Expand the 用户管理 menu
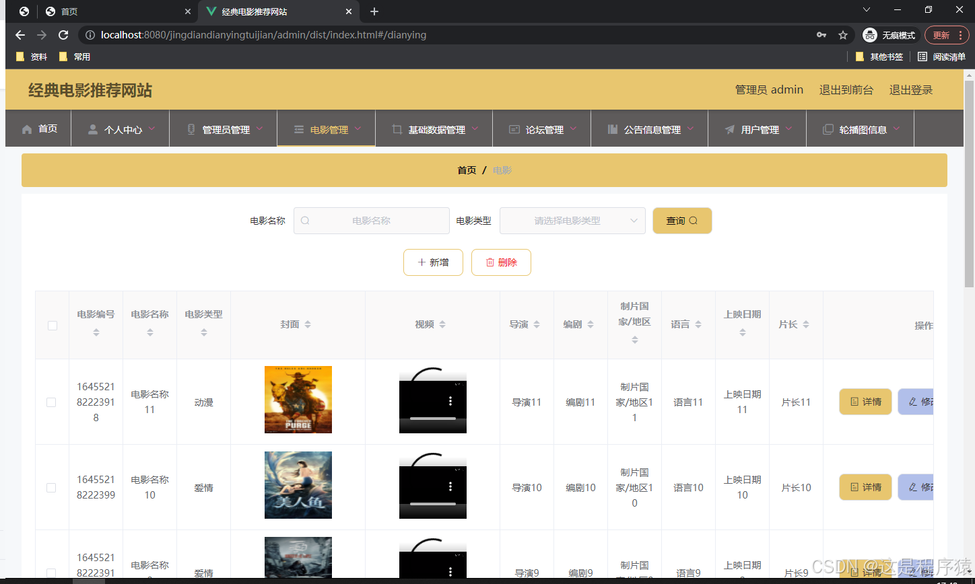 (x=758, y=129)
